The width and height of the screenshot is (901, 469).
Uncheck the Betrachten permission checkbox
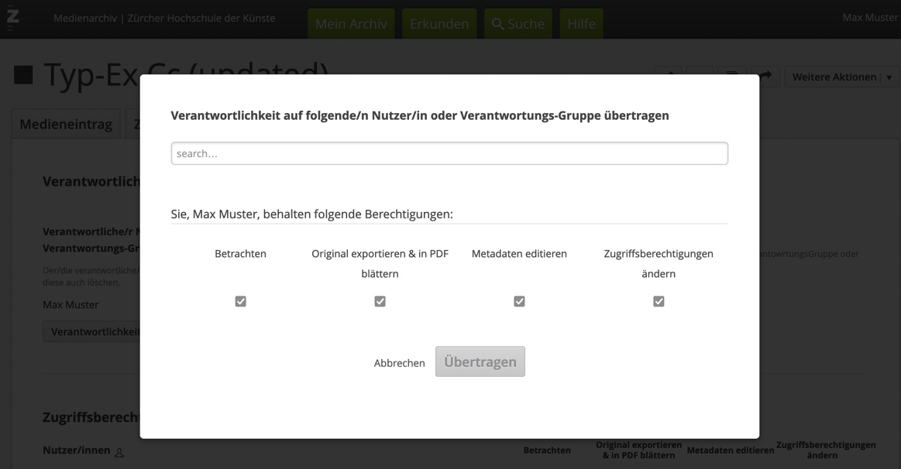click(240, 301)
